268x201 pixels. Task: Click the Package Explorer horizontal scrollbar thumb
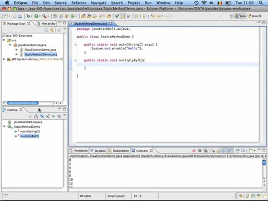click(23, 103)
